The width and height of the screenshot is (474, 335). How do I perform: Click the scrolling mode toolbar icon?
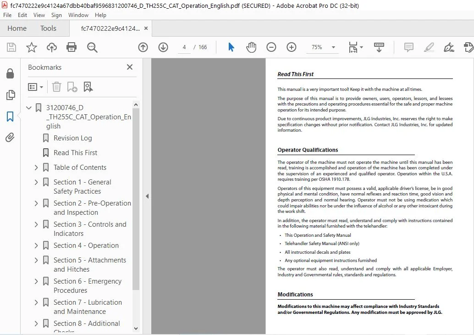[x=379, y=47]
